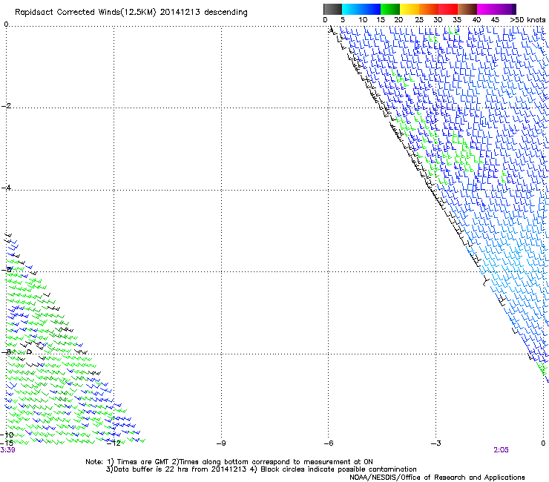Image resolution: width=549 pixels, height=482 pixels.
Task: Click the '5' label under the color bar
Action: (343, 20)
